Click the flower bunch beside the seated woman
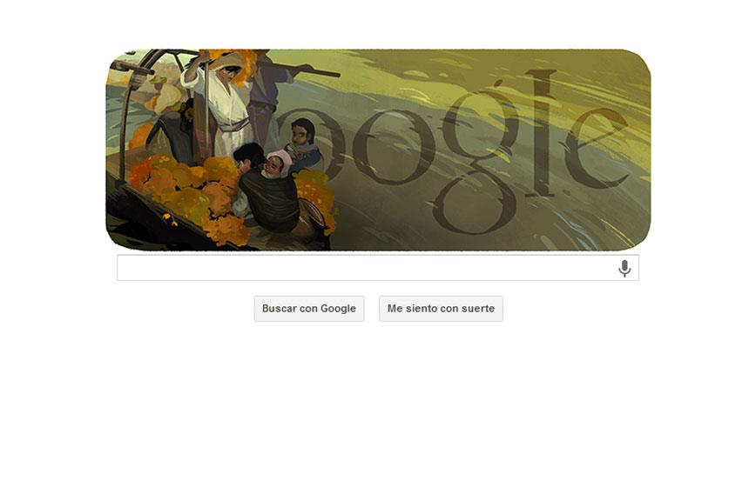The height and width of the screenshot is (487, 749). (315, 200)
